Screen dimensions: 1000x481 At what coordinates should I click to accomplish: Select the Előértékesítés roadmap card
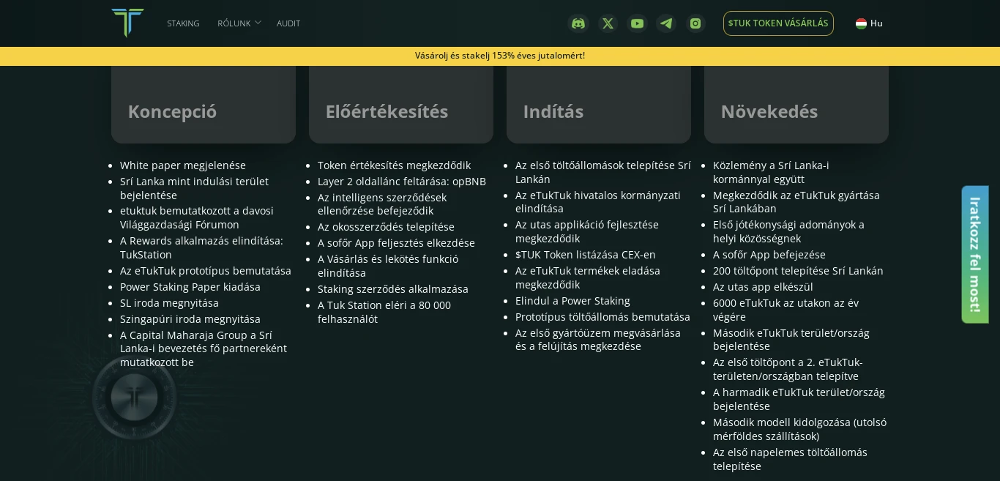pyautogui.click(x=401, y=105)
